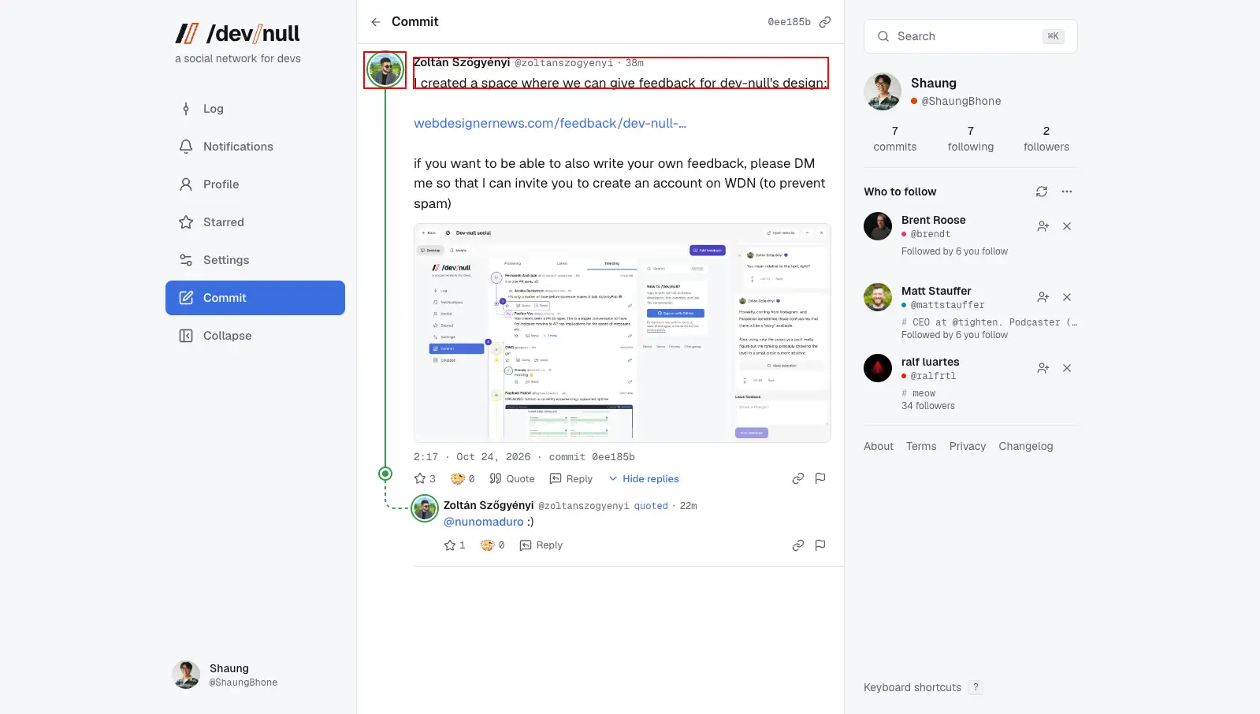Star the main commit with 3 stars
The height and width of the screenshot is (714, 1260).
point(425,478)
